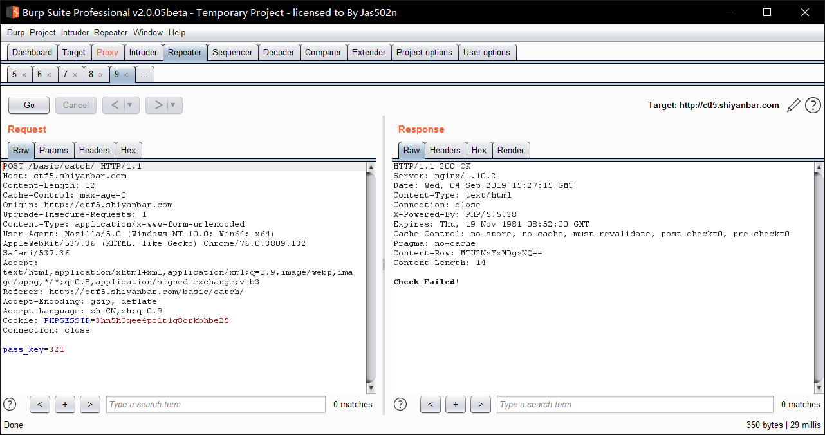Screen dimensions: 825x435
Task: Go forward in request history
Action: point(157,105)
